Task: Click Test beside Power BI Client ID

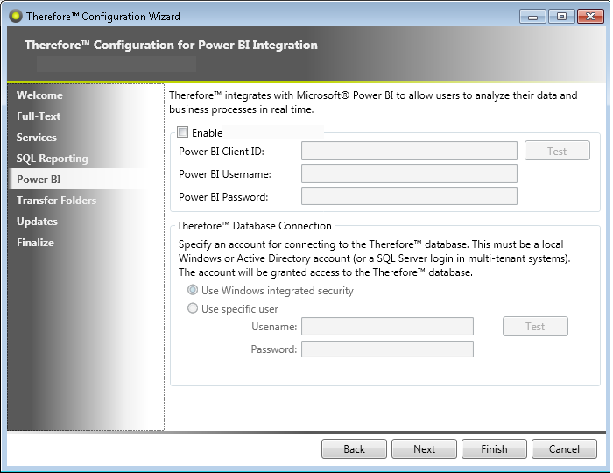Action: pos(557,151)
